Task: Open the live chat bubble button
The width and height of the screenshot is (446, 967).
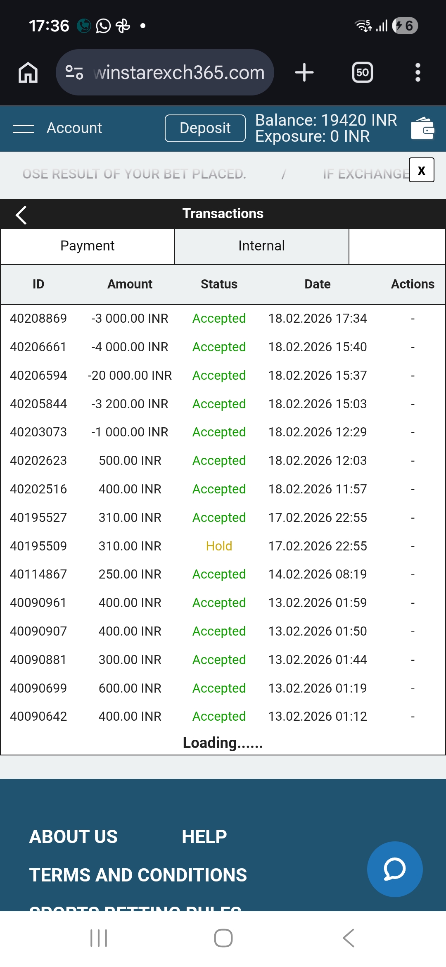Action: (394, 869)
